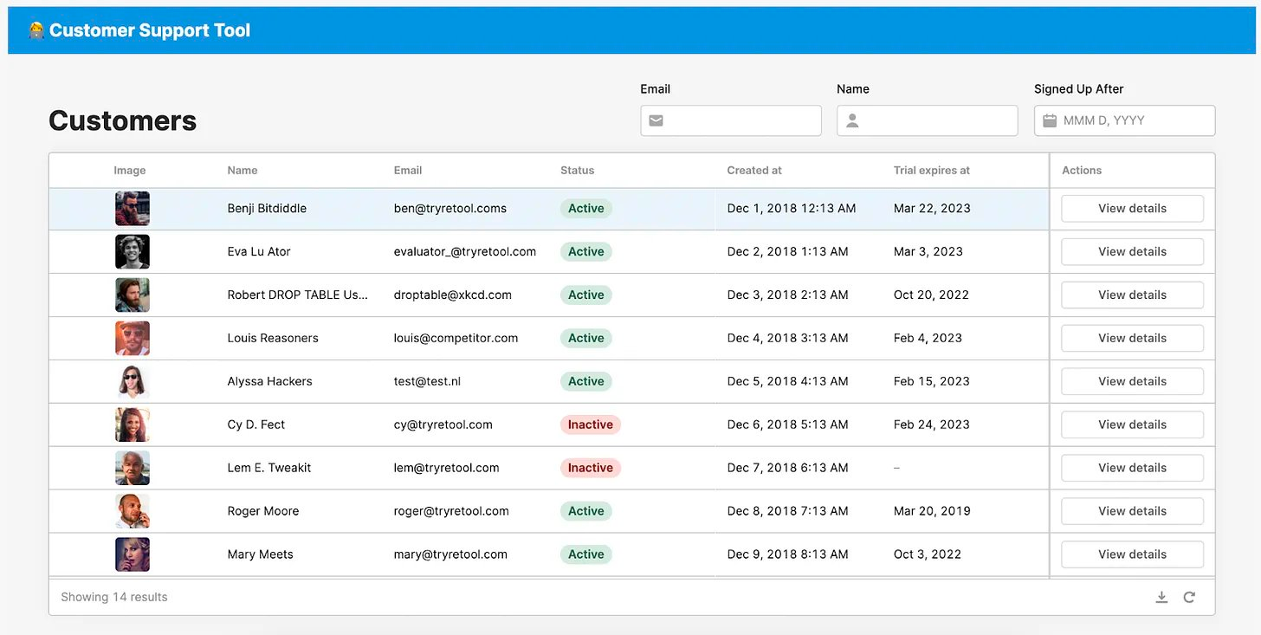Image resolution: width=1261 pixels, height=635 pixels.
Task: Select email cy@tryretool.com
Action: (x=443, y=425)
